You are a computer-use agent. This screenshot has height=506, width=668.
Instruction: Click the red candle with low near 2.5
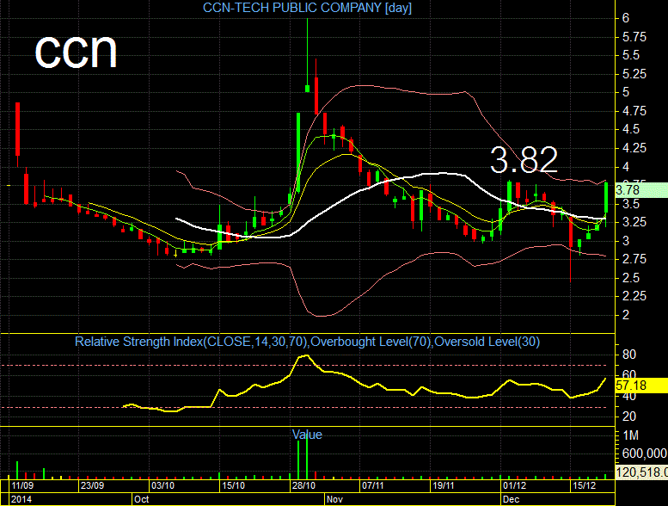pos(571,250)
